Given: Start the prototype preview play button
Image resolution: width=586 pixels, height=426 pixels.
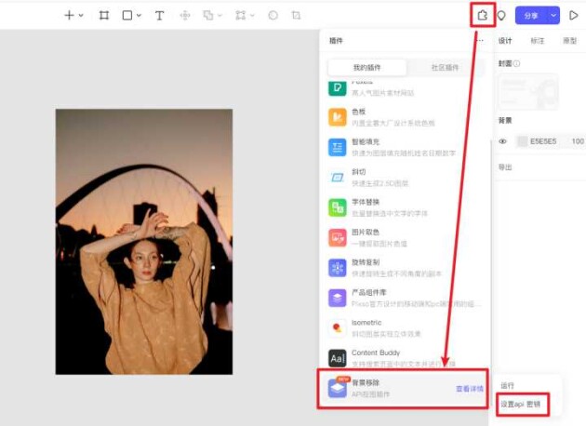Looking at the screenshot, I should 573,15.
